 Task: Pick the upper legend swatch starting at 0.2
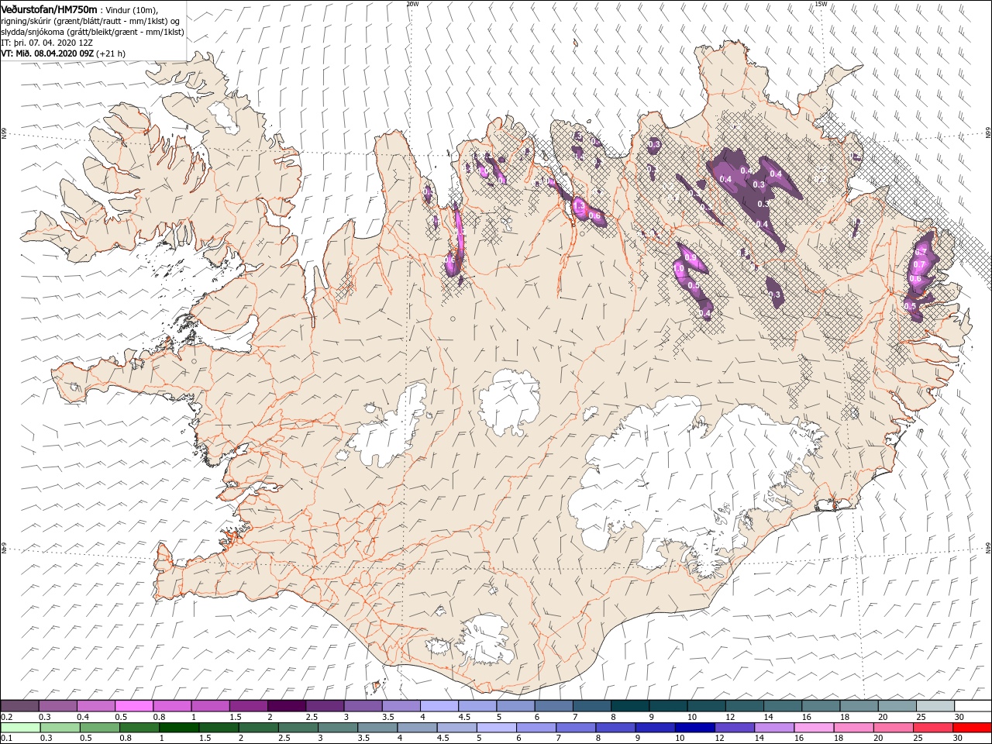pyautogui.click(x=19, y=706)
